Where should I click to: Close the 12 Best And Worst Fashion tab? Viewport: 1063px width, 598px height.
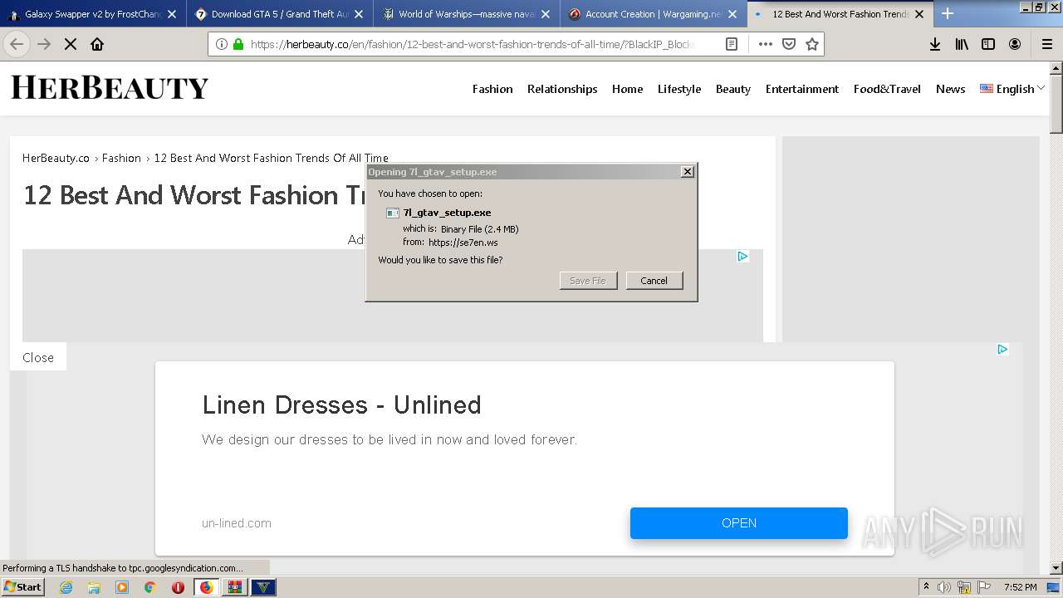click(x=919, y=14)
